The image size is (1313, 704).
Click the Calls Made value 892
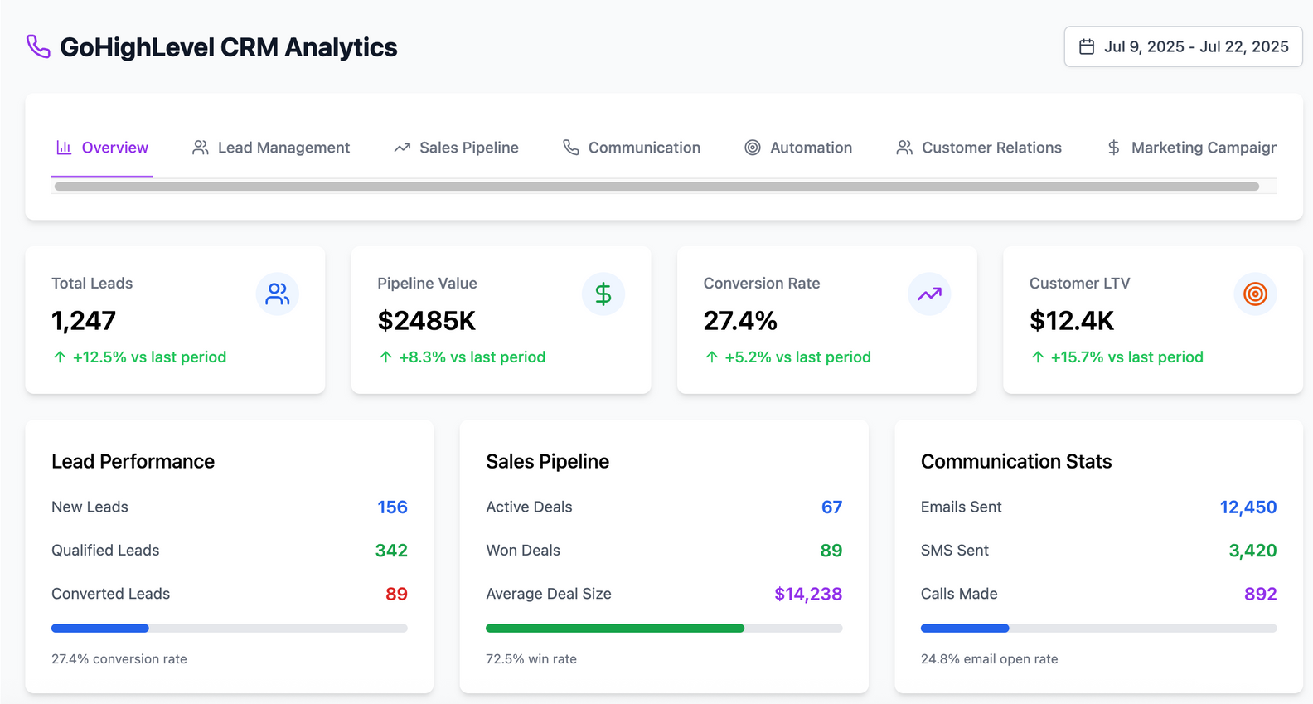1261,595
